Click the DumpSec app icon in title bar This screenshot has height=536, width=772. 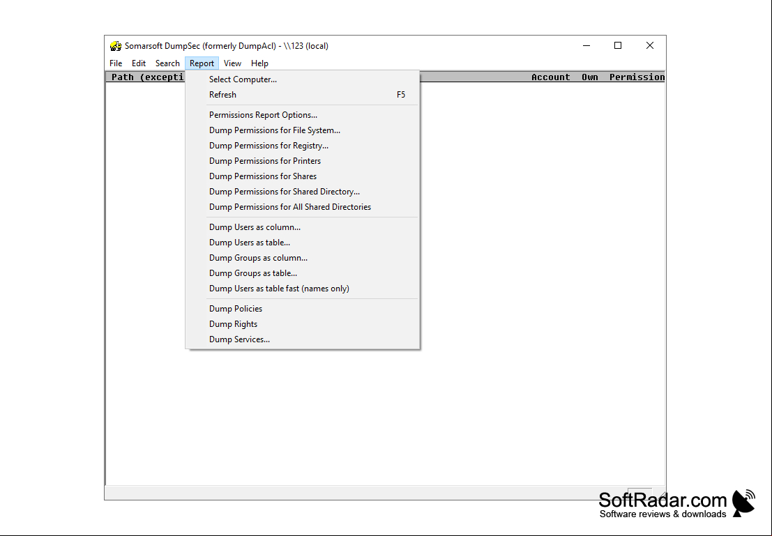[116, 46]
